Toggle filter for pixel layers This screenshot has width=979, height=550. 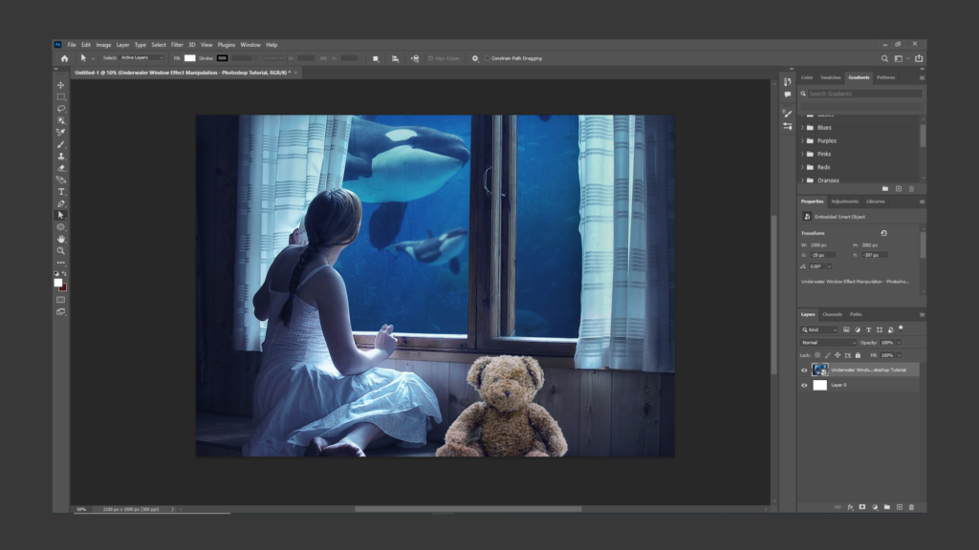846,329
